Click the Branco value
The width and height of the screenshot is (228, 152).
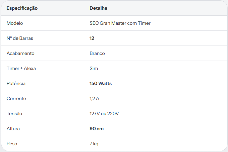97,54
